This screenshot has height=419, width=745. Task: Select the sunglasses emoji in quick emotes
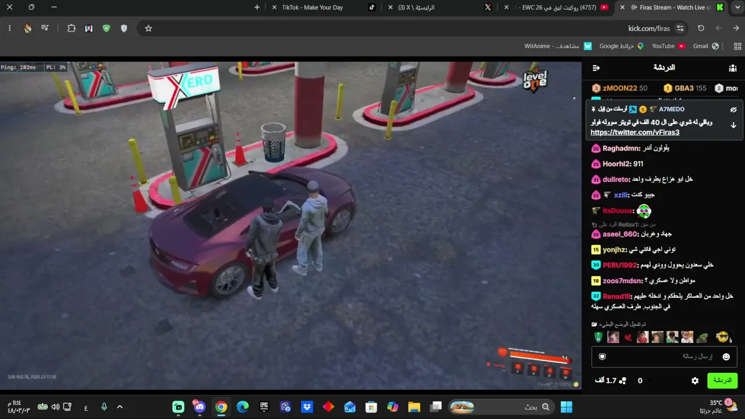(x=722, y=337)
